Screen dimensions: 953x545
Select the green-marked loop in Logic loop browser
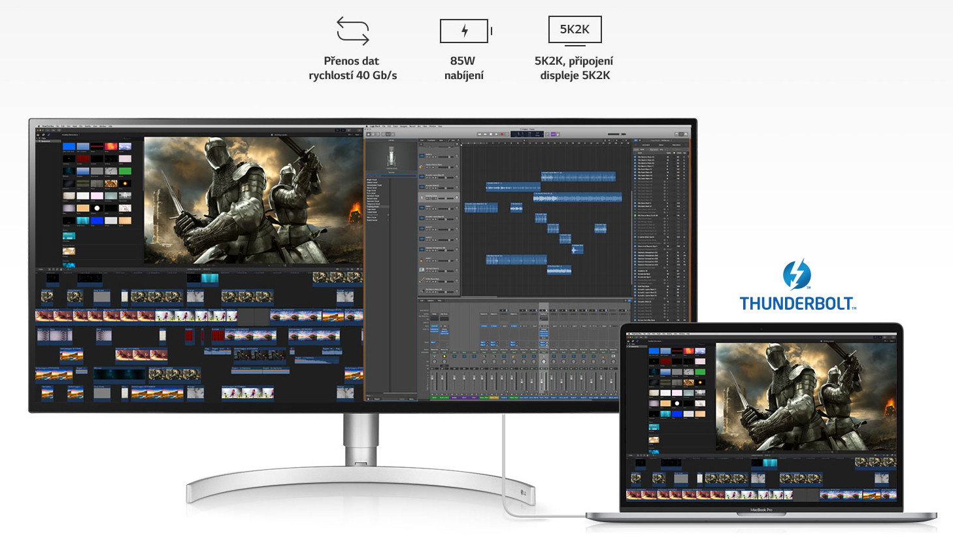click(x=659, y=216)
